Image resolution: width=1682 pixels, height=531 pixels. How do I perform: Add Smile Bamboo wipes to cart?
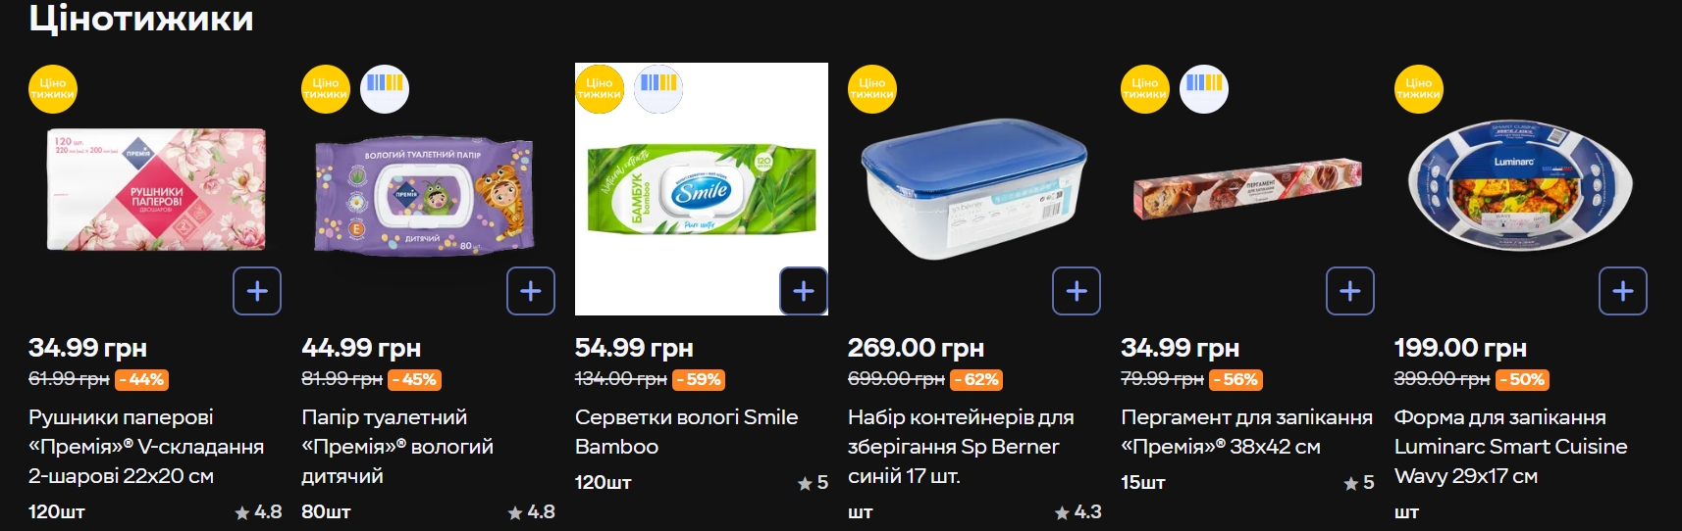tap(804, 291)
